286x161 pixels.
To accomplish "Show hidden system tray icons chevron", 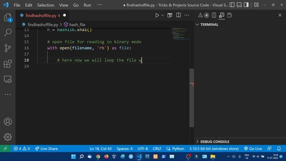I will coord(228,157).
